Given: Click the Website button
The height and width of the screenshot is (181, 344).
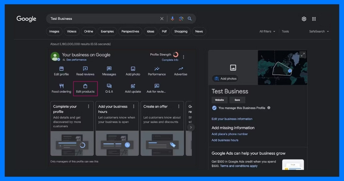Looking at the screenshot, I should tap(219, 100).
